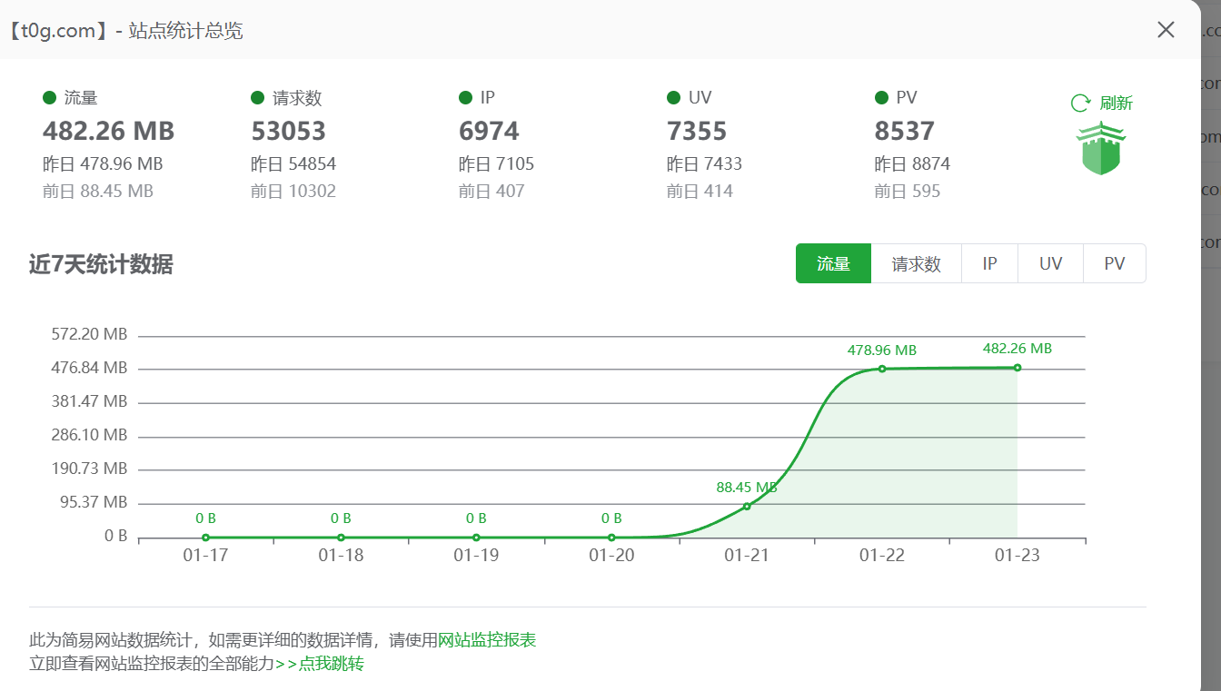1221x691 pixels.
Task: Click the green status dot beside 流量
Action: [x=49, y=97]
